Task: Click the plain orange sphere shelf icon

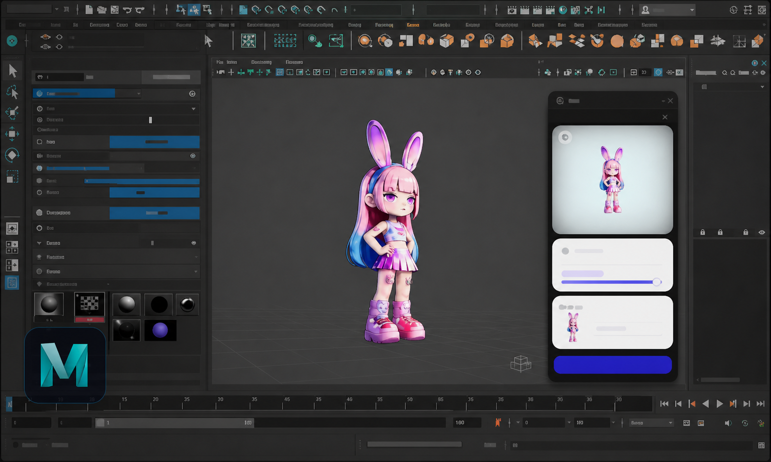Action: [617, 42]
